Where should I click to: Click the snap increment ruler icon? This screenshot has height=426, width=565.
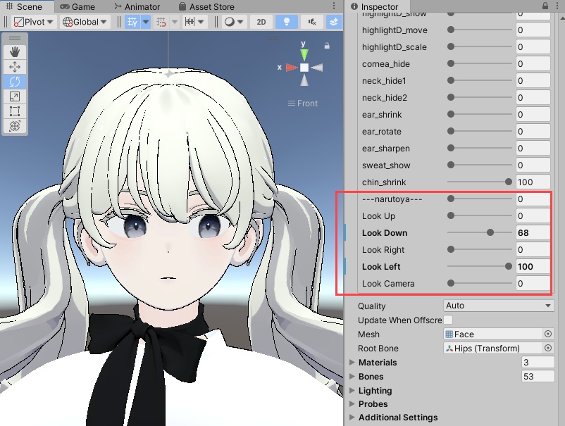[190, 22]
